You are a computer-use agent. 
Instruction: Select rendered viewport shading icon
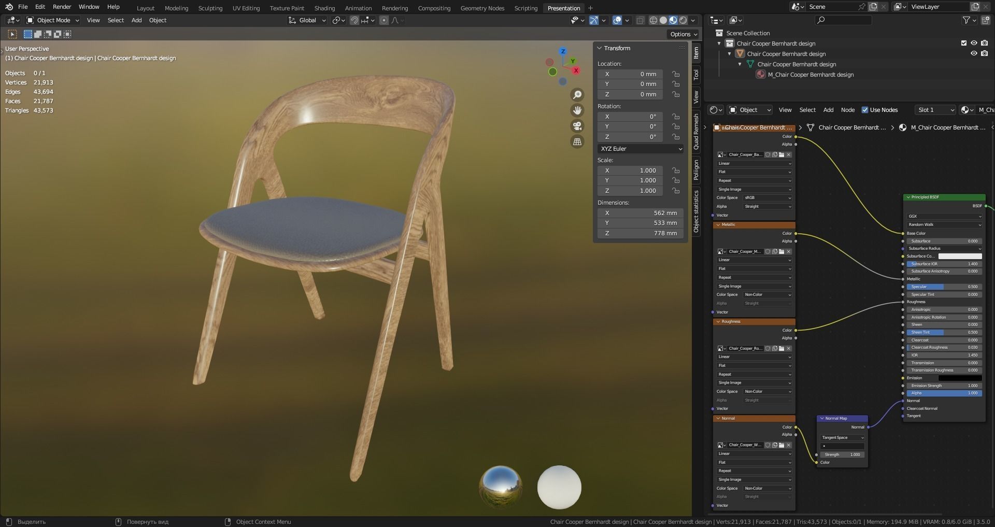point(683,20)
